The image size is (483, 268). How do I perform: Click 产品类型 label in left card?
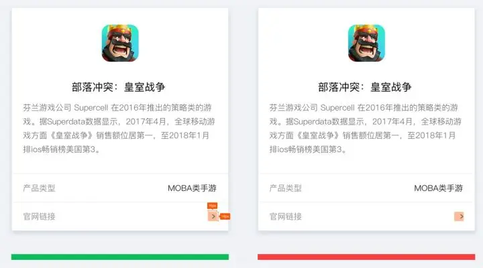pos(39,188)
